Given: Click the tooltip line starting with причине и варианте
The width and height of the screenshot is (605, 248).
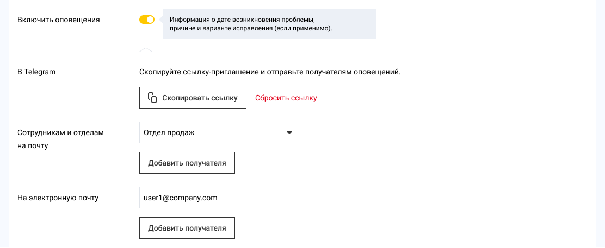Looking at the screenshot, I should [x=251, y=29].
